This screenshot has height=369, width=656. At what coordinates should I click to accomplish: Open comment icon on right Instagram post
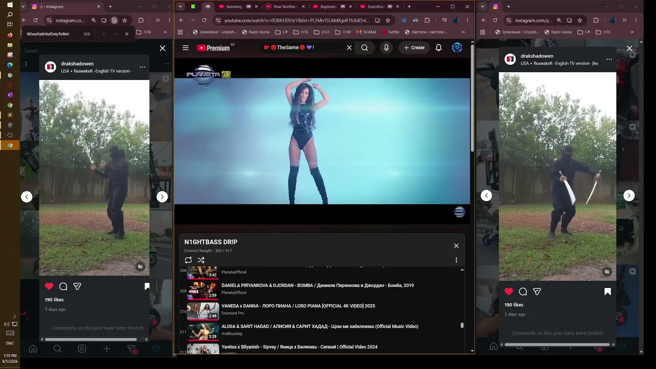pyautogui.click(x=523, y=292)
